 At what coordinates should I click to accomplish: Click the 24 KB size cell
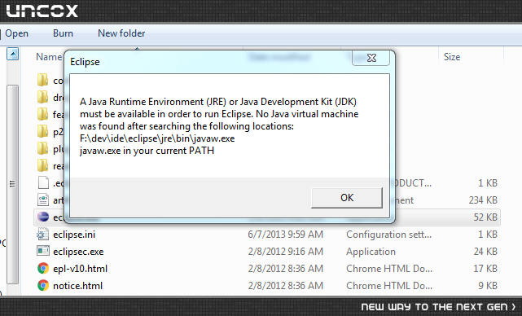pyautogui.click(x=485, y=252)
